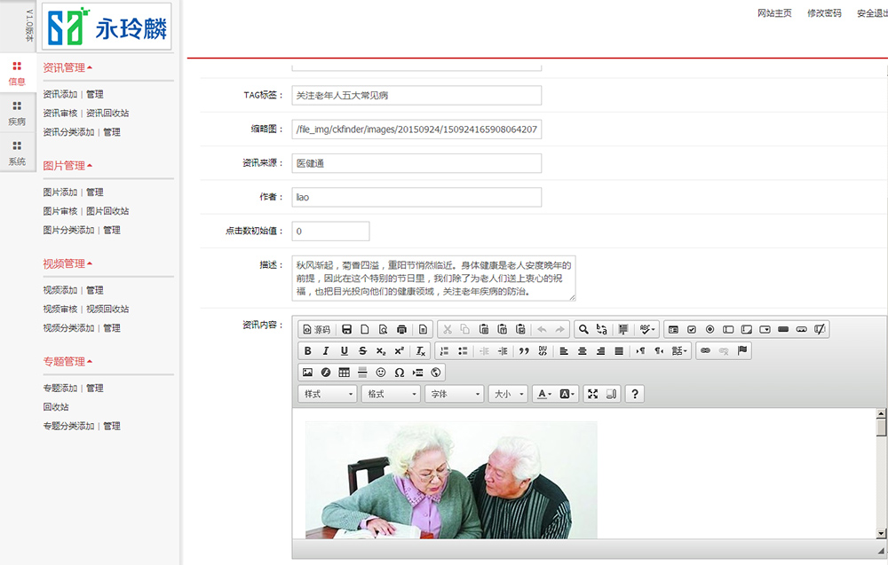Click the Bold formatting icon
This screenshot has width=888, height=565.
[308, 351]
